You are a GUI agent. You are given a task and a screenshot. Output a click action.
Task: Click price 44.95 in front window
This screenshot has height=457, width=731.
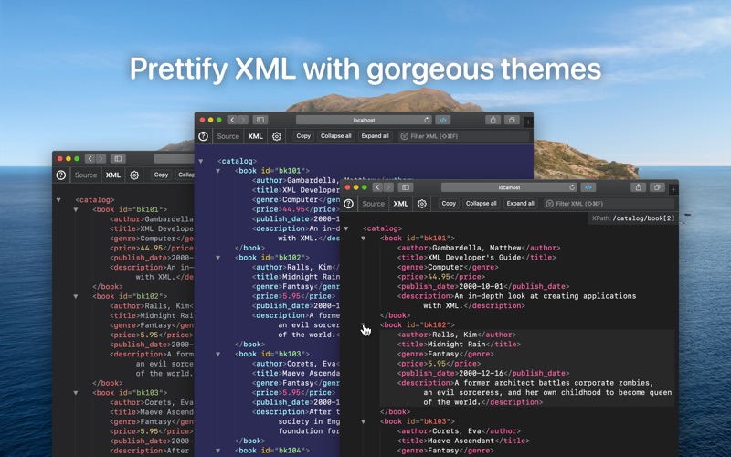coord(440,277)
